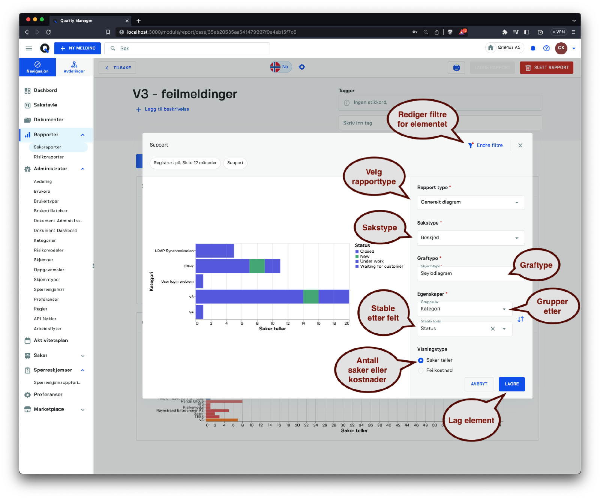Swap group and stack fields arrows
The height and width of the screenshot is (499, 600).
(520, 319)
